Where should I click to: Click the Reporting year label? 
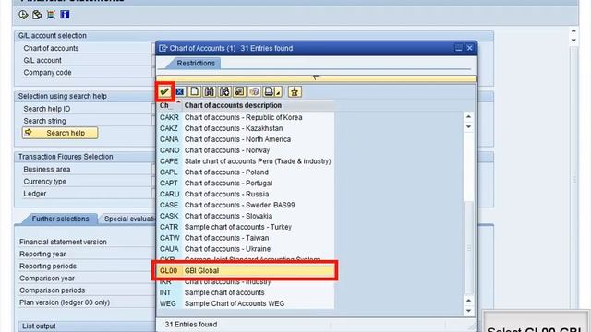point(42,254)
